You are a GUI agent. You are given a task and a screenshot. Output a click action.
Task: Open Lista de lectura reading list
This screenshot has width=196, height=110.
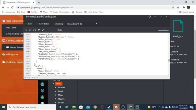(187, 12)
